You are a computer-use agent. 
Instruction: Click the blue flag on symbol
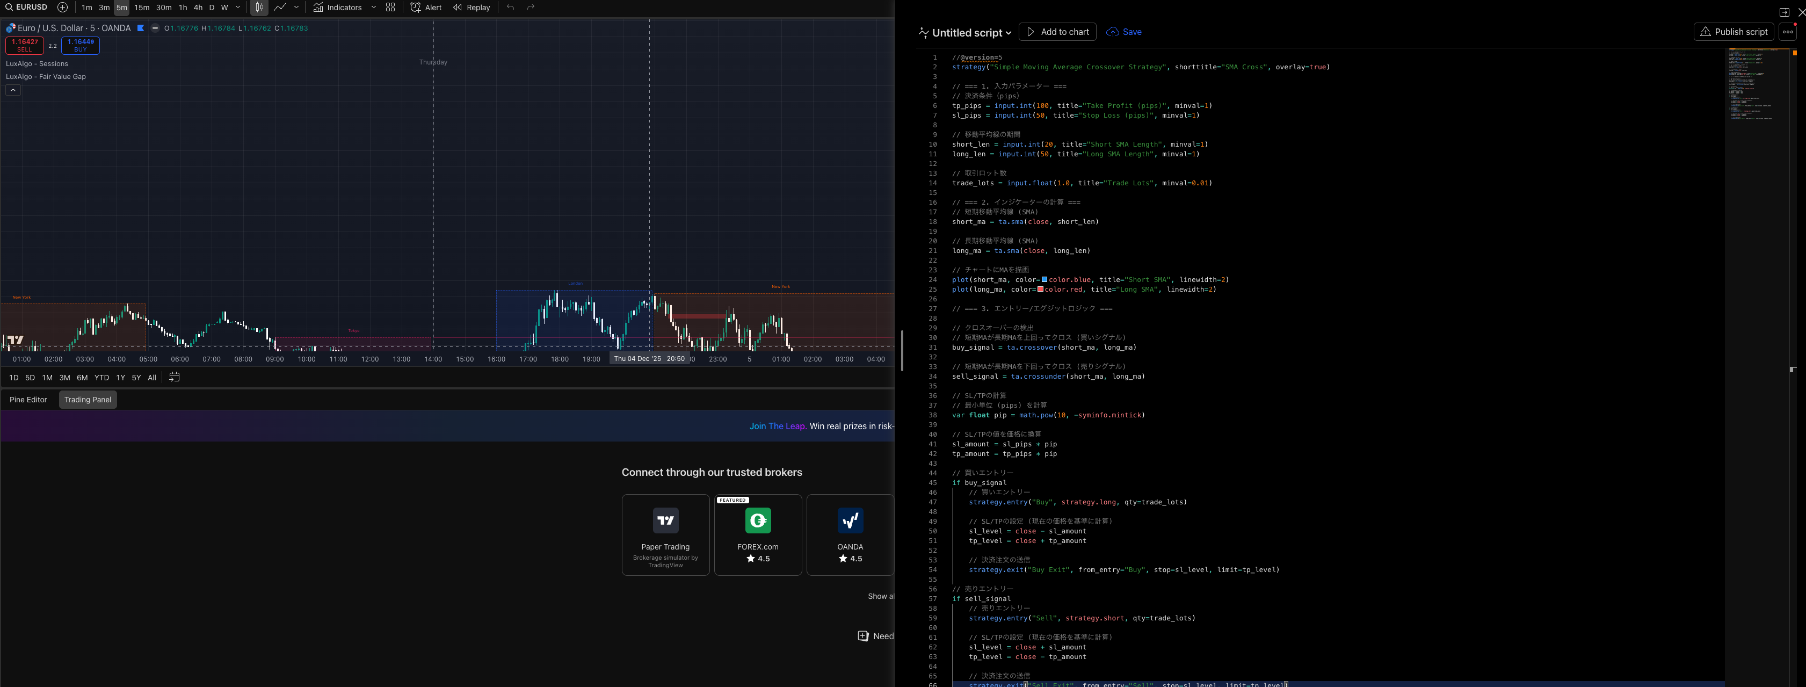[x=141, y=28]
